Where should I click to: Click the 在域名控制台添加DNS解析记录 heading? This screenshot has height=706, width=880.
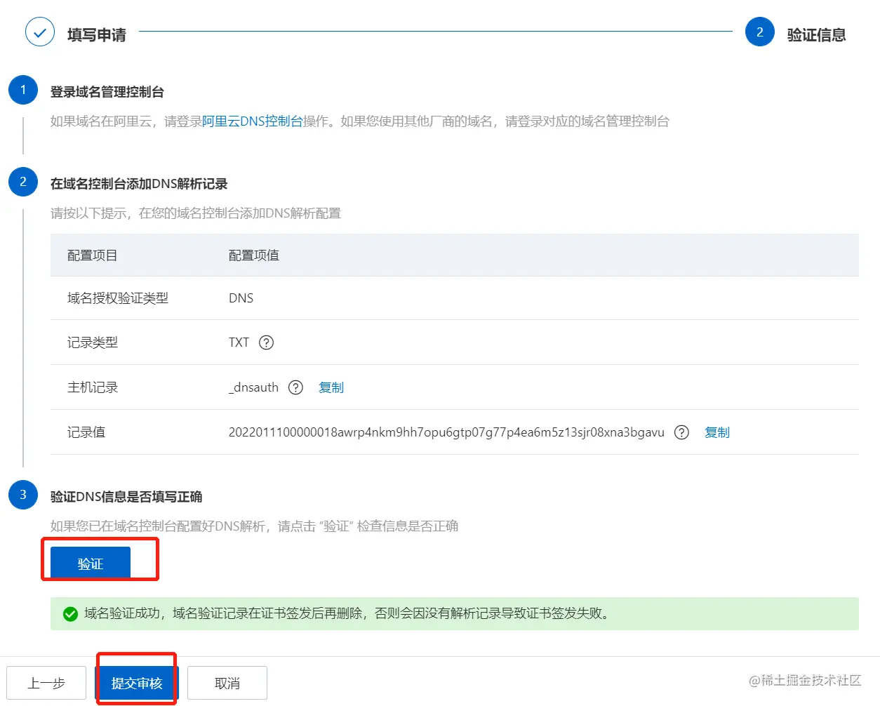click(139, 184)
